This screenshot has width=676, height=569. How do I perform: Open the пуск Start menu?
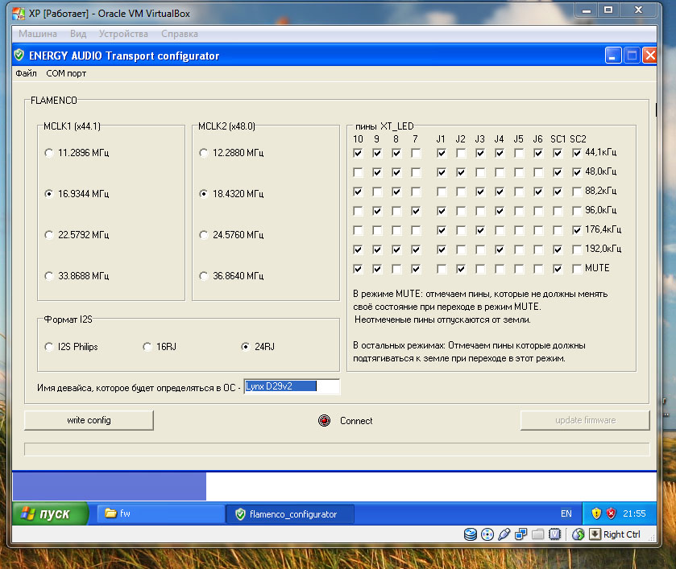(x=51, y=513)
